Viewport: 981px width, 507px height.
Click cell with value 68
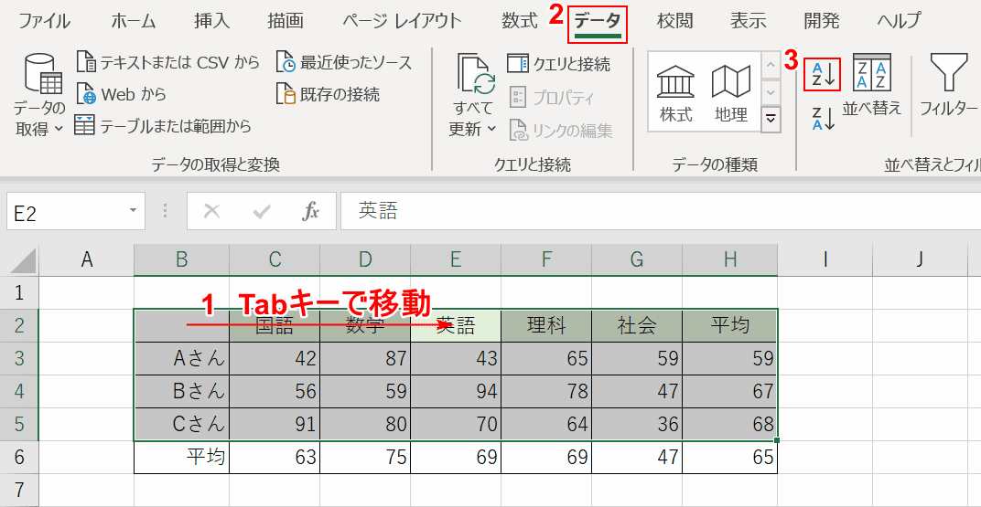pos(730,425)
